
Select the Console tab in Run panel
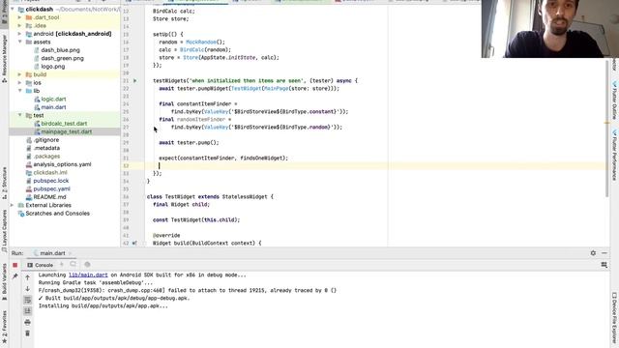pos(41,265)
